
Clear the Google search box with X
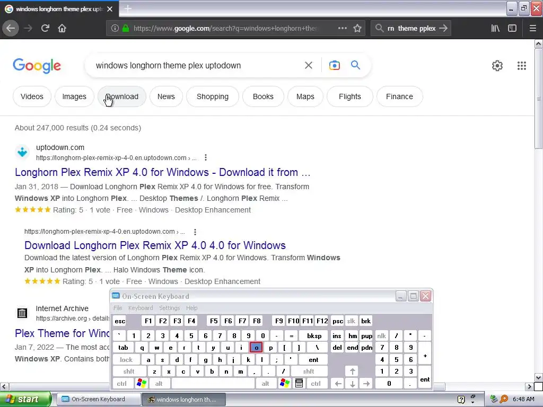click(309, 65)
